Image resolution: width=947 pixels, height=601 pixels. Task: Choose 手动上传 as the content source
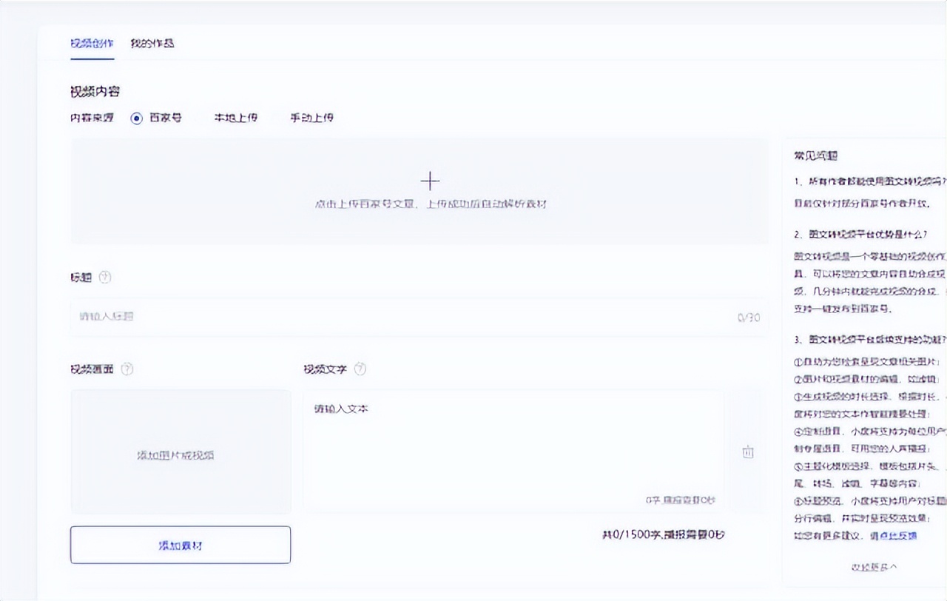311,118
